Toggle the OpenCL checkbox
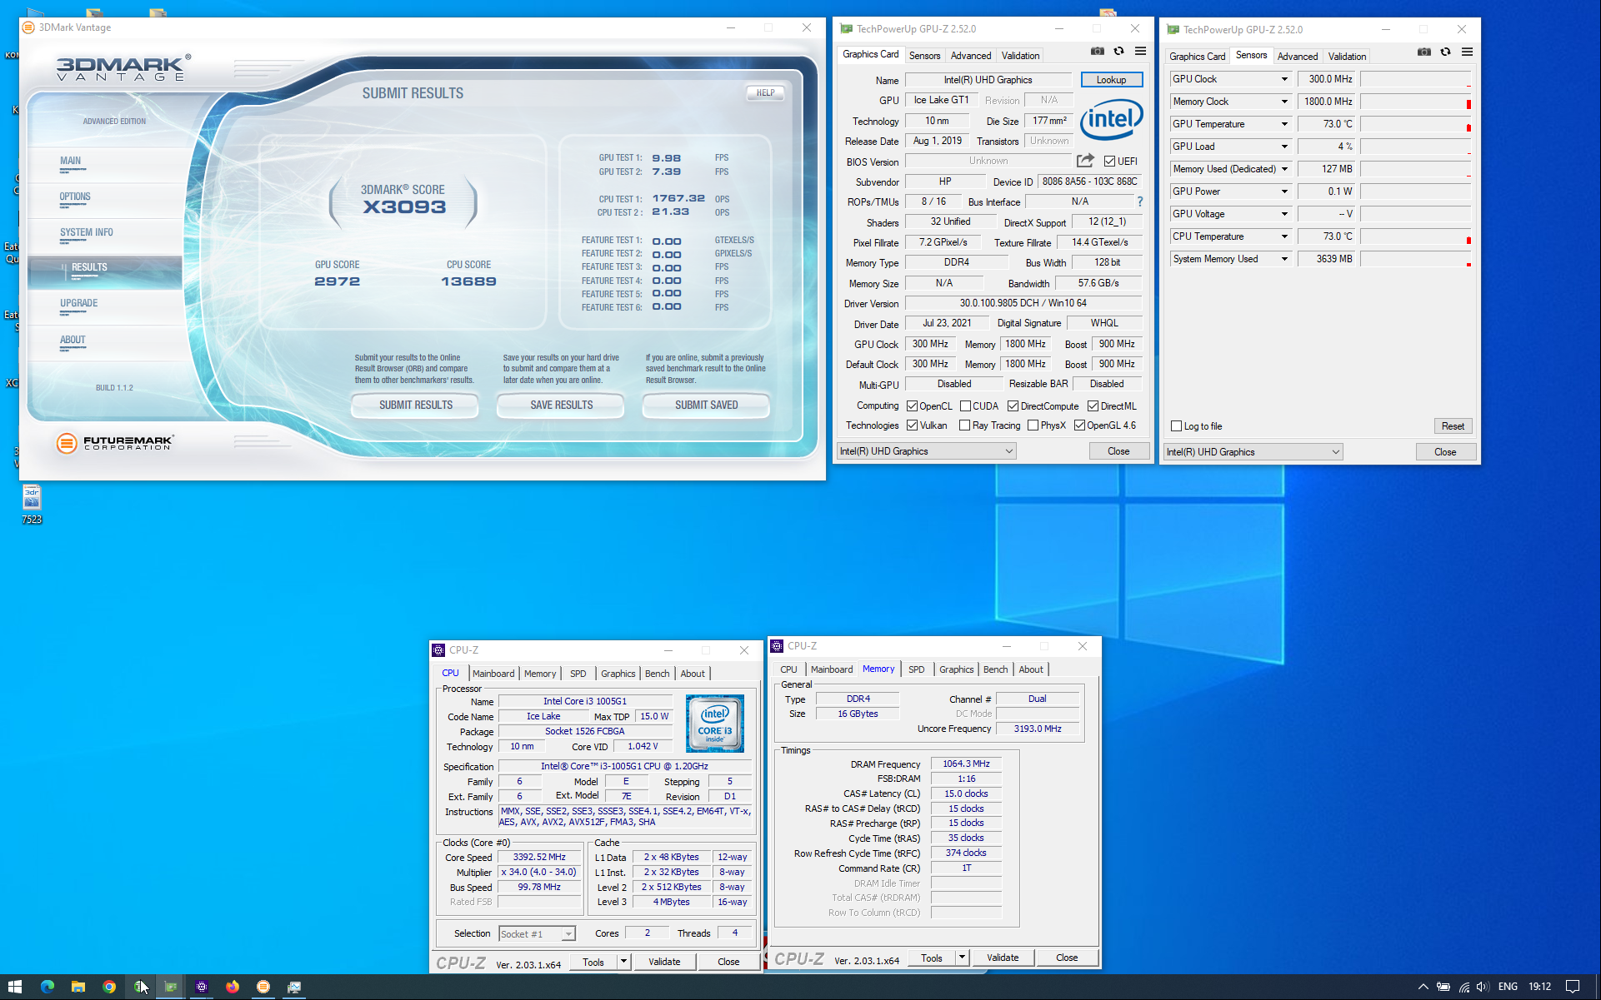1601x1000 pixels. coord(913,406)
